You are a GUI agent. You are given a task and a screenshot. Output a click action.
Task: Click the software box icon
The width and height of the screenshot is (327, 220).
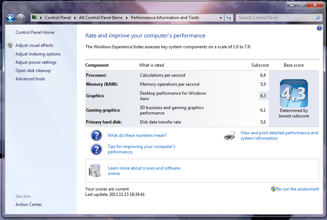click(95, 171)
